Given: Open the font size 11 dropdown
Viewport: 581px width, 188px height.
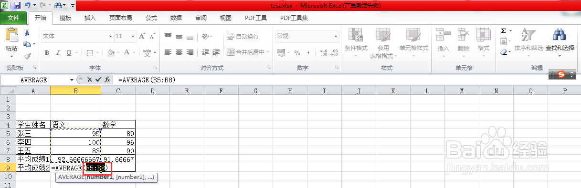Looking at the screenshot, I should point(132,36).
